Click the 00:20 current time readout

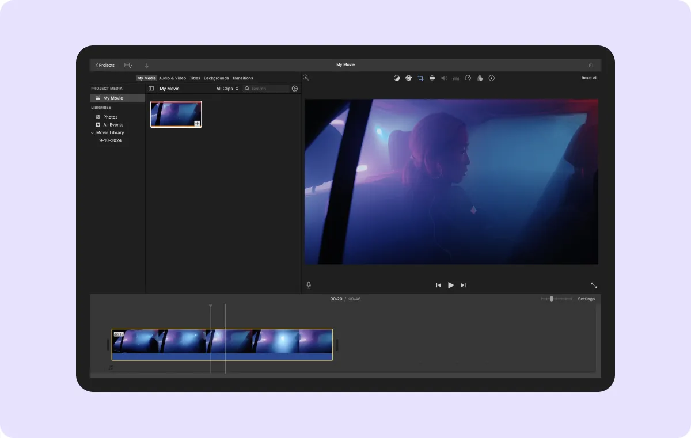click(x=336, y=299)
